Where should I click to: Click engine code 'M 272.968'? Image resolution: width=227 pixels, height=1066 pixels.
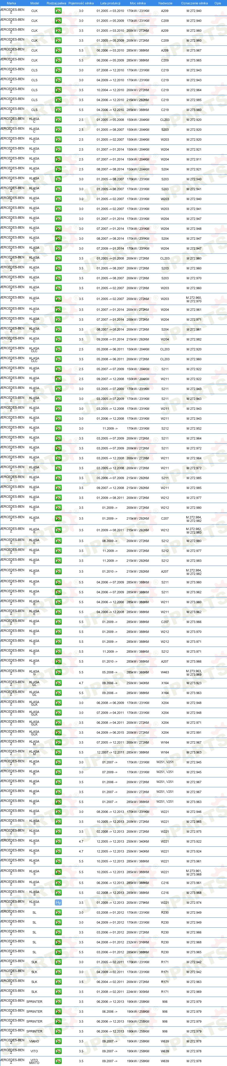[194, 943]
